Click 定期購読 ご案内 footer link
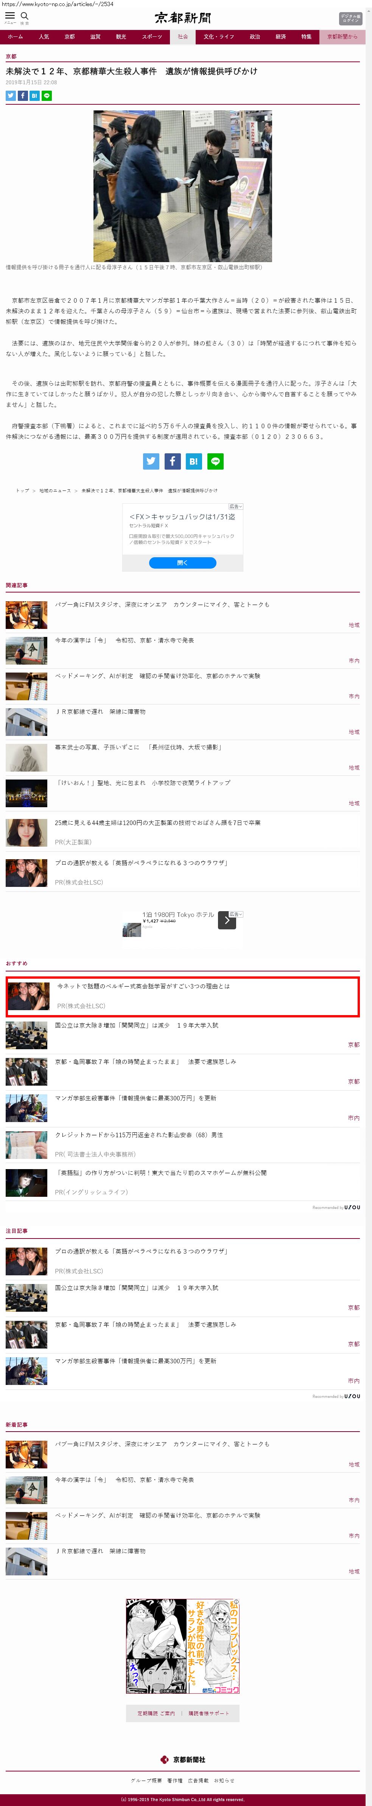 tap(156, 1713)
